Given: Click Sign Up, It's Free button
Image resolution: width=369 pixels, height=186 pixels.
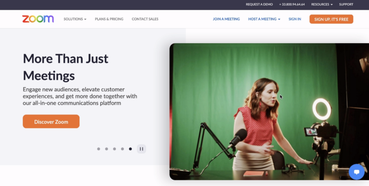Looking at the screenshot, I should 331,19.
